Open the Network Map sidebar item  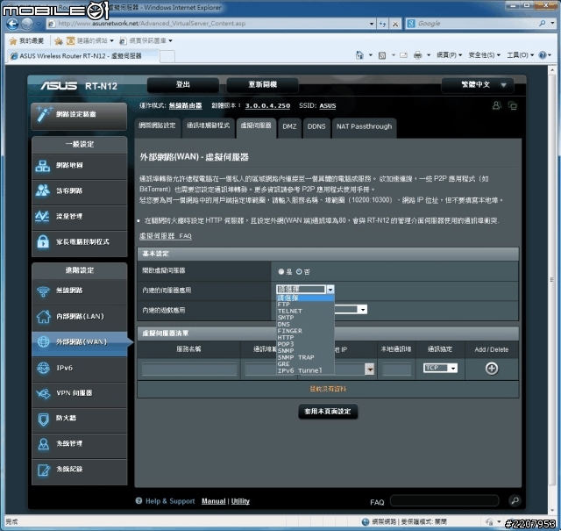coord(79,166)
